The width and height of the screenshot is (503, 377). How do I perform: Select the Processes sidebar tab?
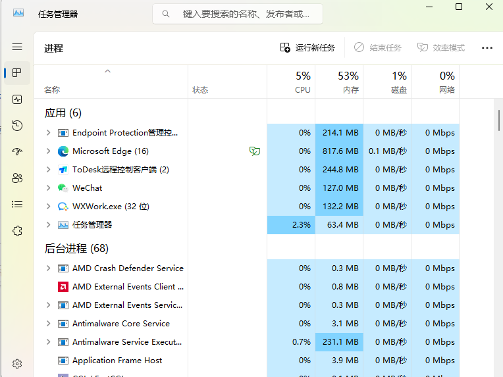17,73
